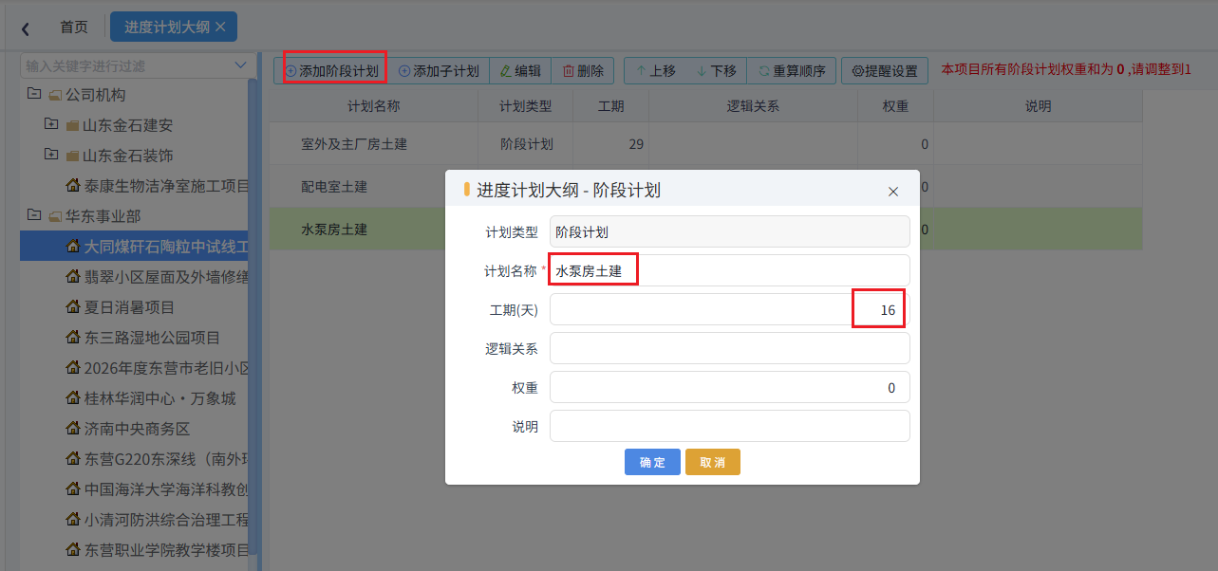Collapse the 华东事业部 node
Image resolution: width=1218 pixels, height=571 pixels.
coord(34,215)
